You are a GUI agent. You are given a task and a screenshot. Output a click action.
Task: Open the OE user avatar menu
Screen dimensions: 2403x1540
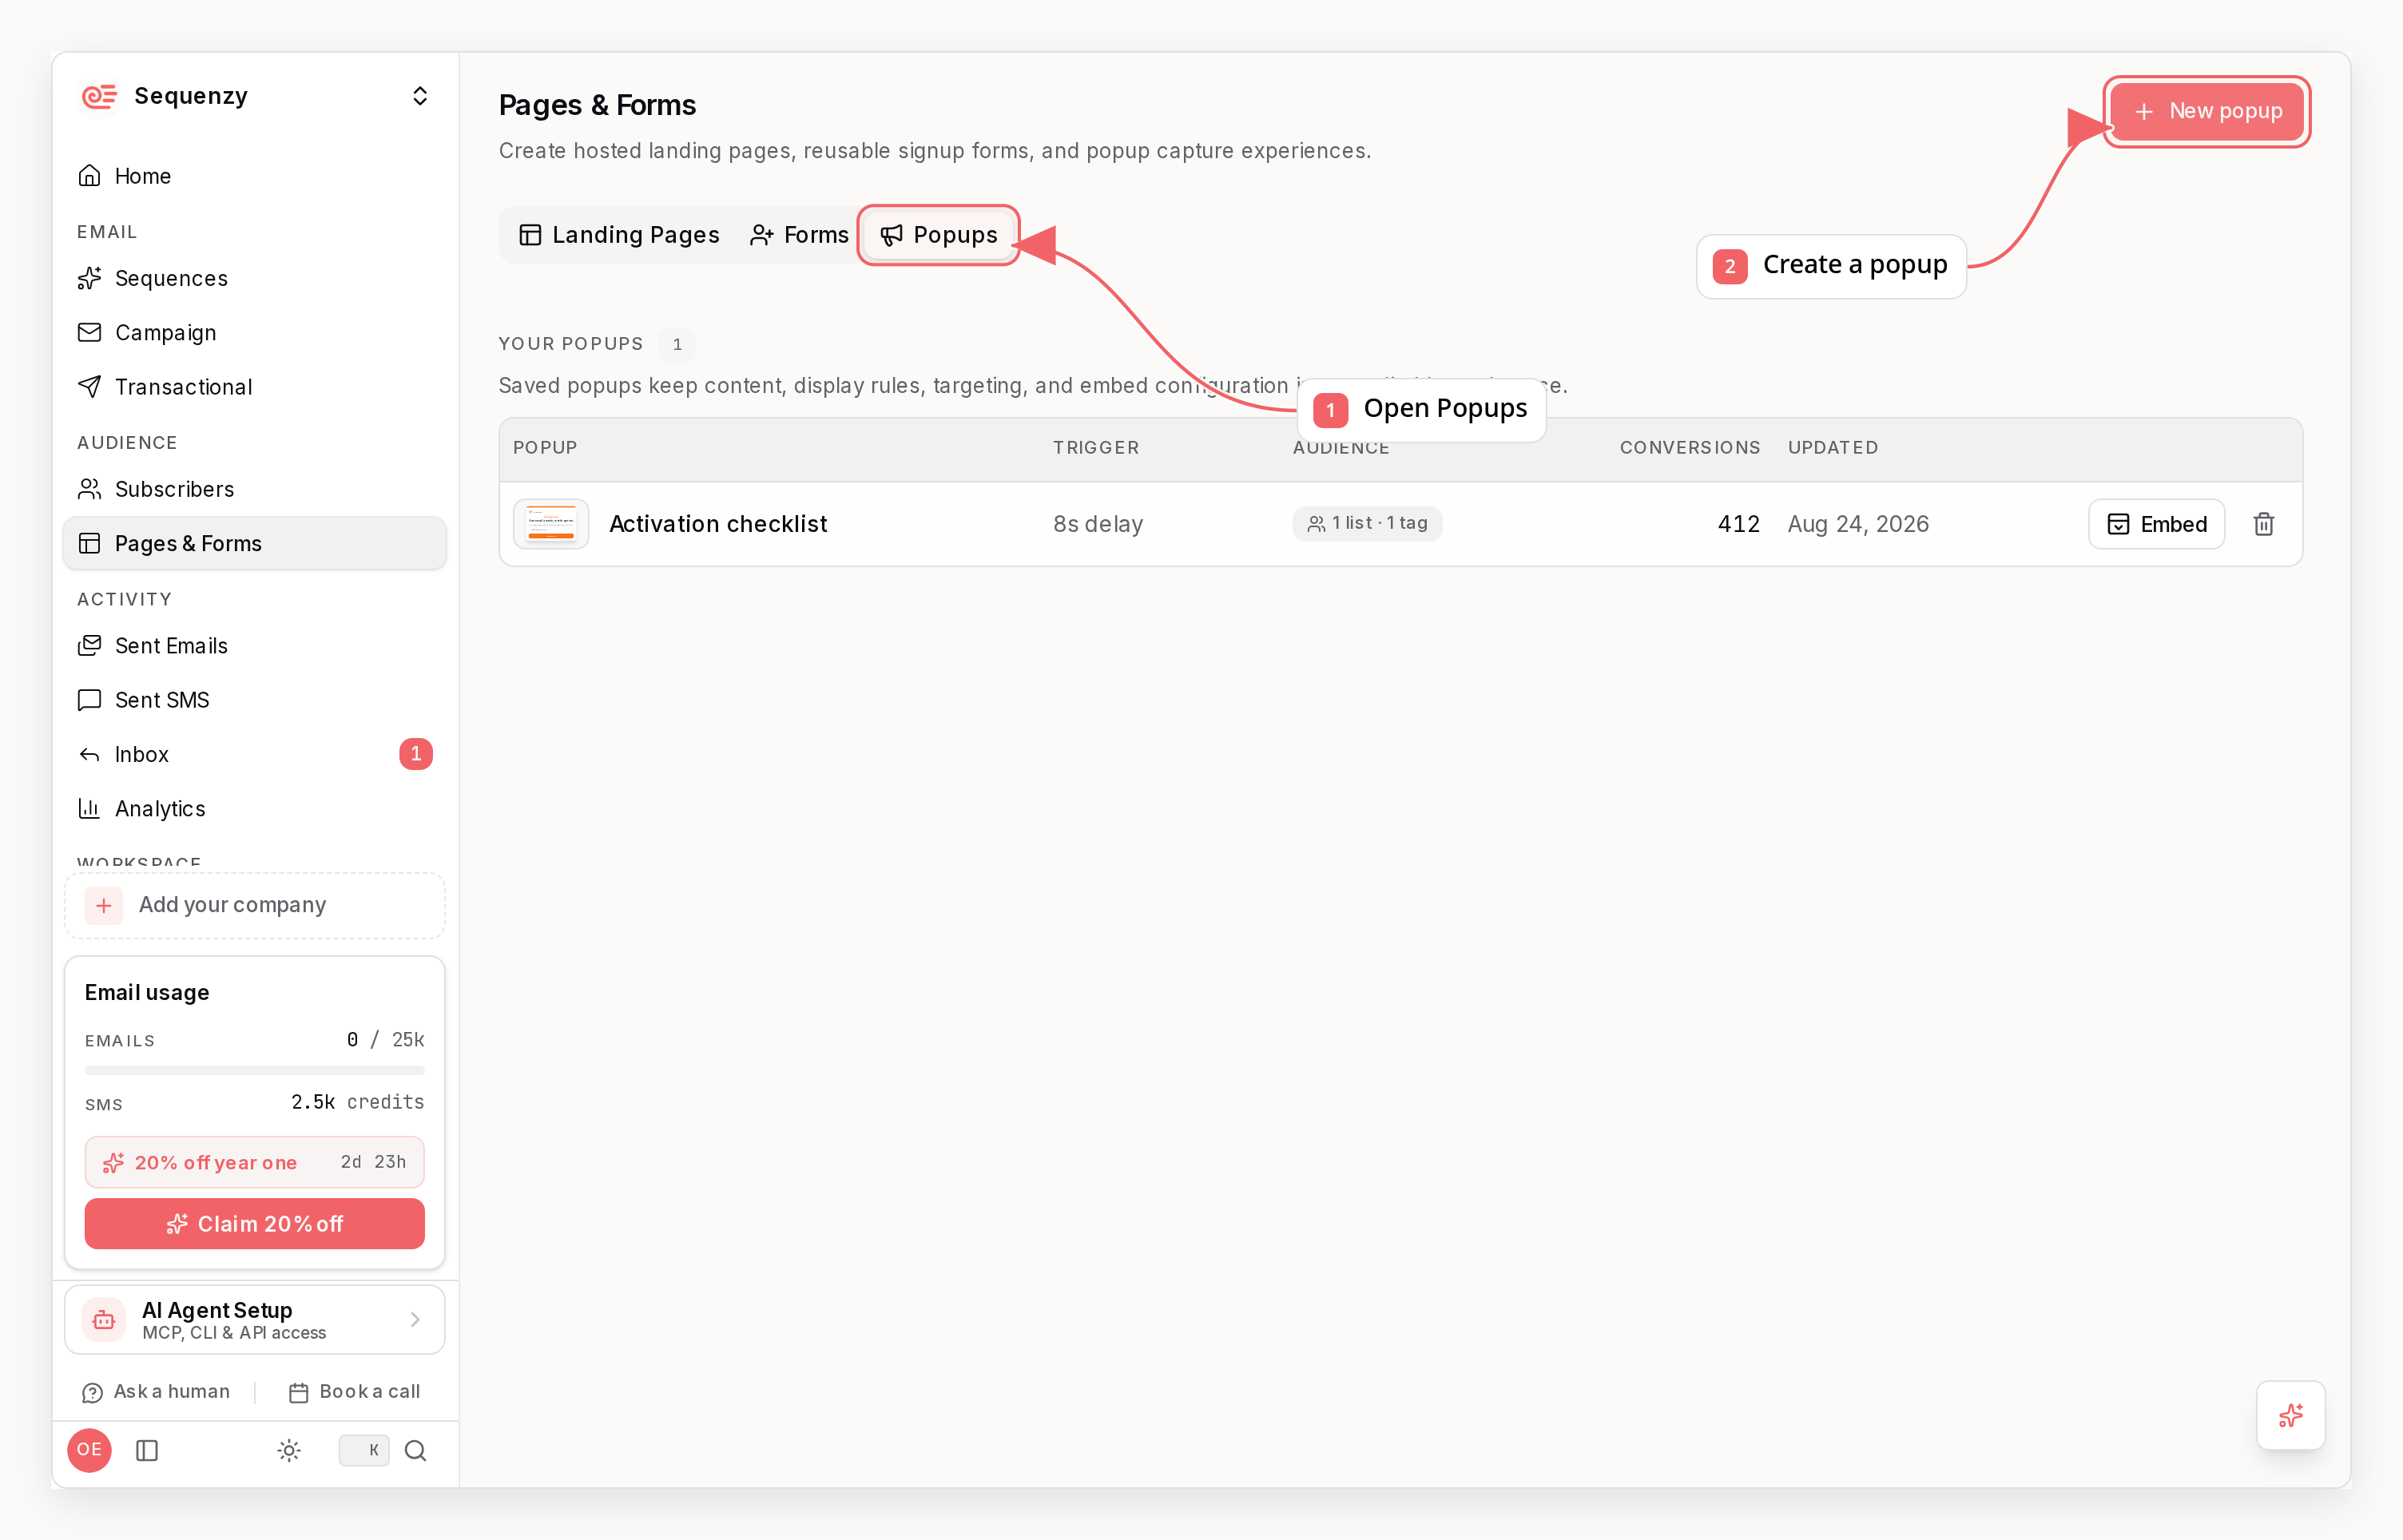point(90,1450)
